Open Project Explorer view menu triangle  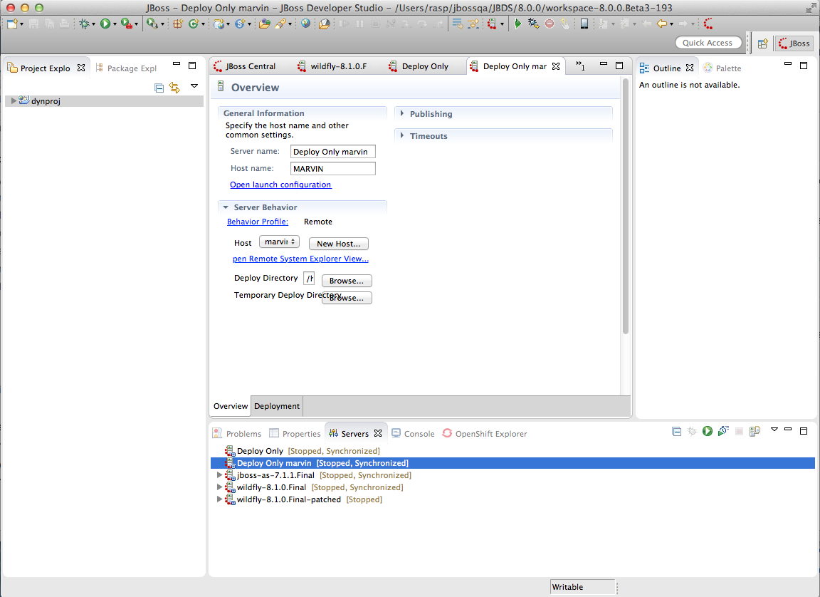[x=194, y=85]
